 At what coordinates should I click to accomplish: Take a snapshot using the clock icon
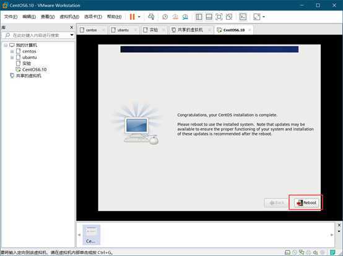(165, 17)
